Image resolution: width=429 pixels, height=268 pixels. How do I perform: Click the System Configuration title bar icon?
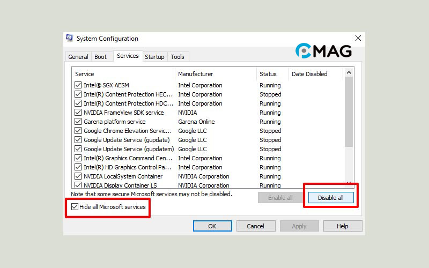pos(70,39)
